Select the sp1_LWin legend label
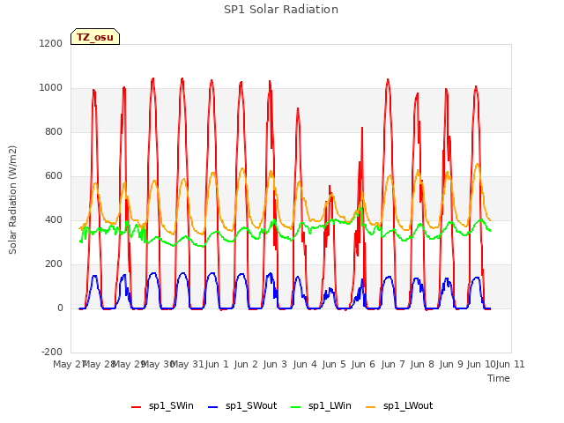564x423 pixels. pyautogui.click(x=330, y=405)
